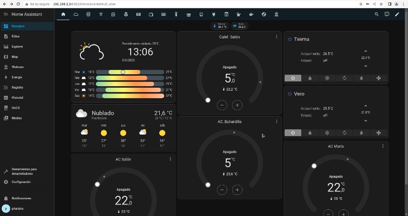This screenshot has height=216, width=408.
Task: Increase AC. Buhardilla target temperature
Action: (x=237, y=190)
